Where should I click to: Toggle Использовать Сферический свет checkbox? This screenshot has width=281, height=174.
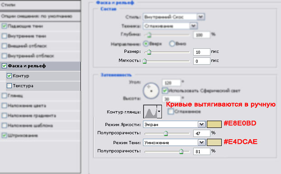(165, 90)
